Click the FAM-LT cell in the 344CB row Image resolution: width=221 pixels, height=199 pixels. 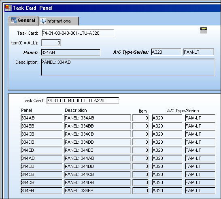pyautogui.click(x=200, y=174)
